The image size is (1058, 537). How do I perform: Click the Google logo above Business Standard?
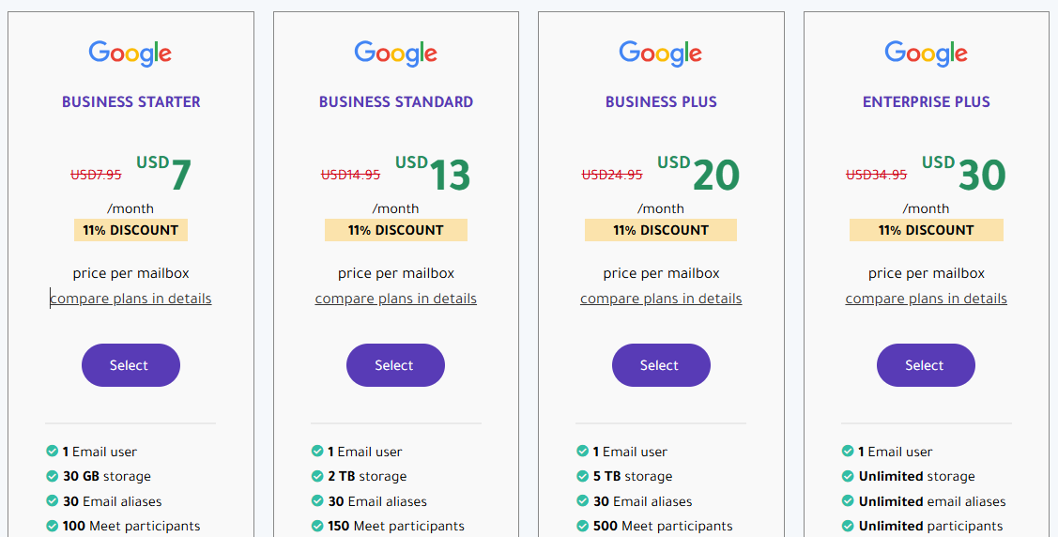click(395, 54)
